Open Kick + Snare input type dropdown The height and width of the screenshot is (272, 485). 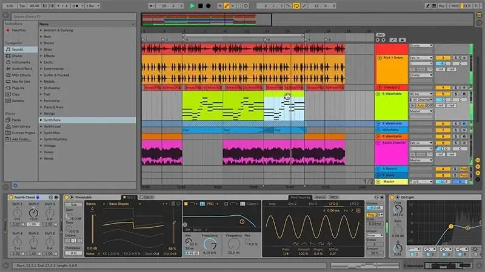tap(421, 58)
